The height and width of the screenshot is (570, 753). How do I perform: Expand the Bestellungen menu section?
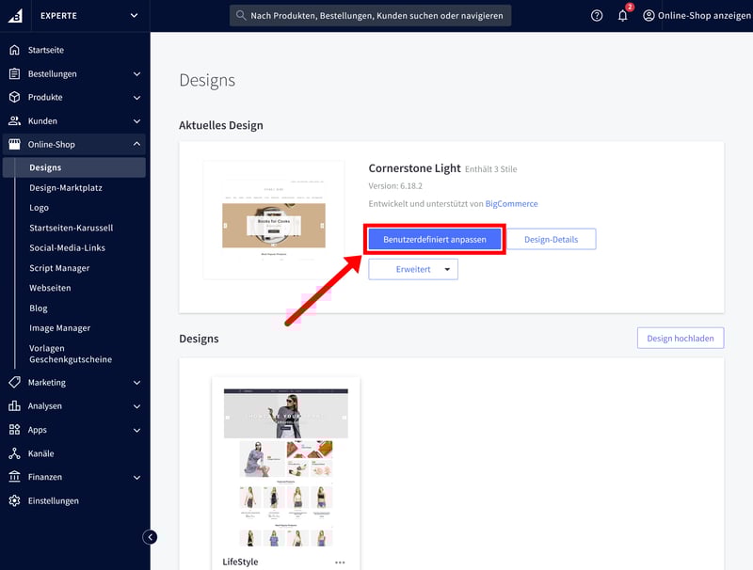pyautogui.click(x=136, y=74)
